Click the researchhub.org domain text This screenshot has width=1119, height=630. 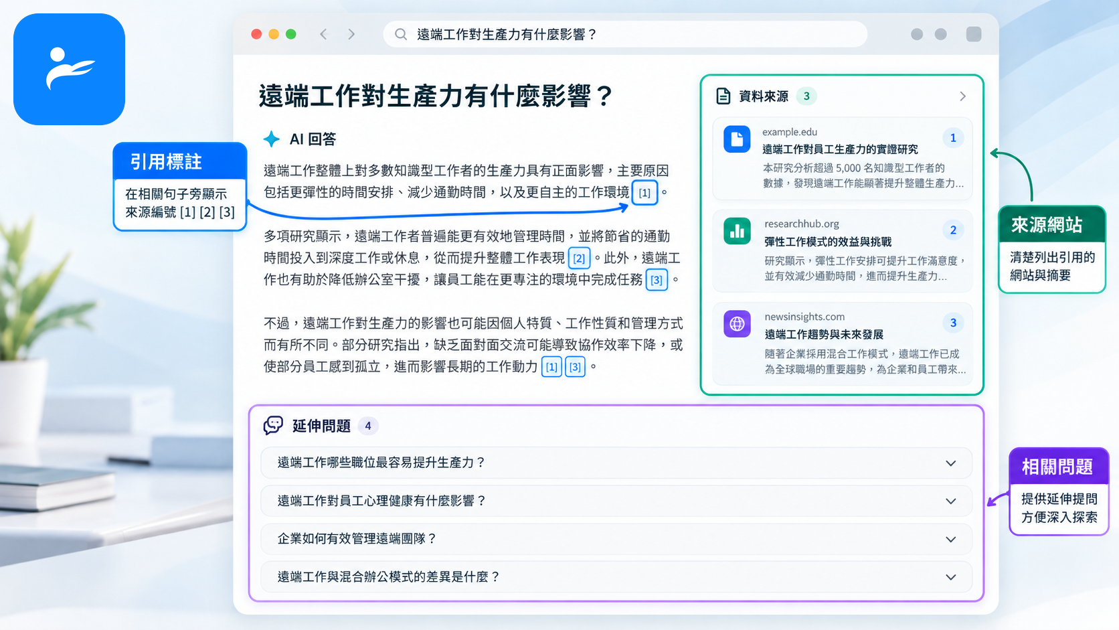coord(802,224)
